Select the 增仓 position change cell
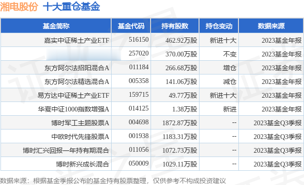 [x=229, y=68]
